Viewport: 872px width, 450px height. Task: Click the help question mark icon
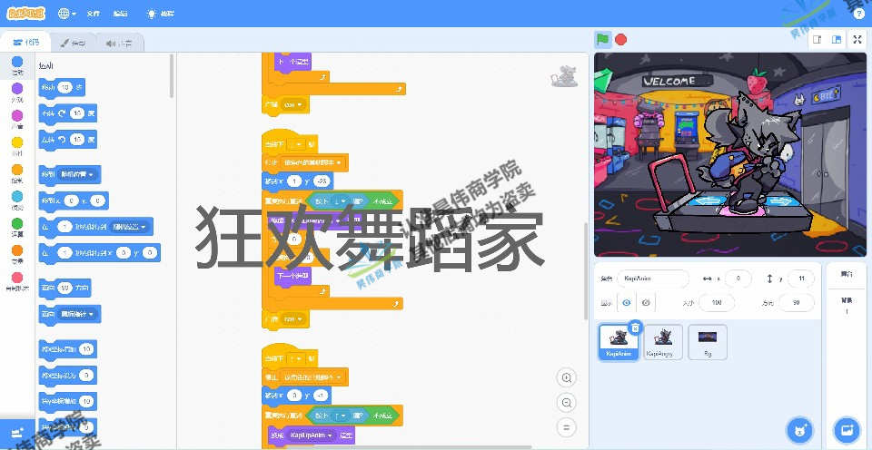pos(859,14)
